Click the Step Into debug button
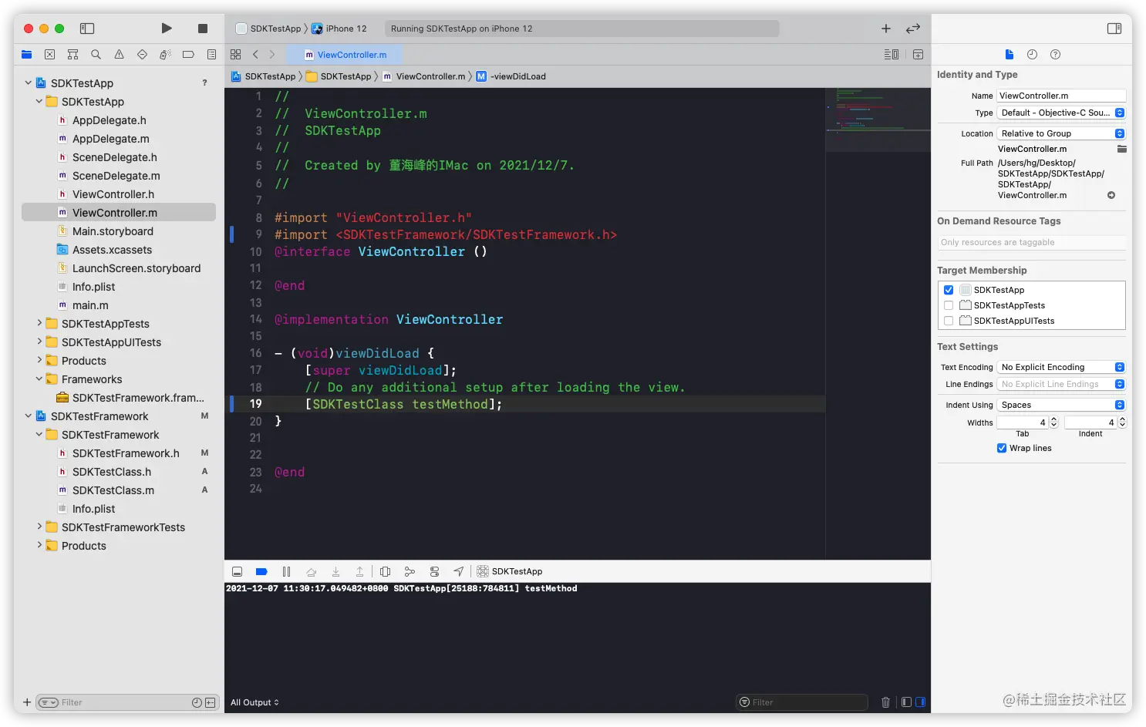Image resolution: width=1146 pixels, height=727 pixels. 335,571
